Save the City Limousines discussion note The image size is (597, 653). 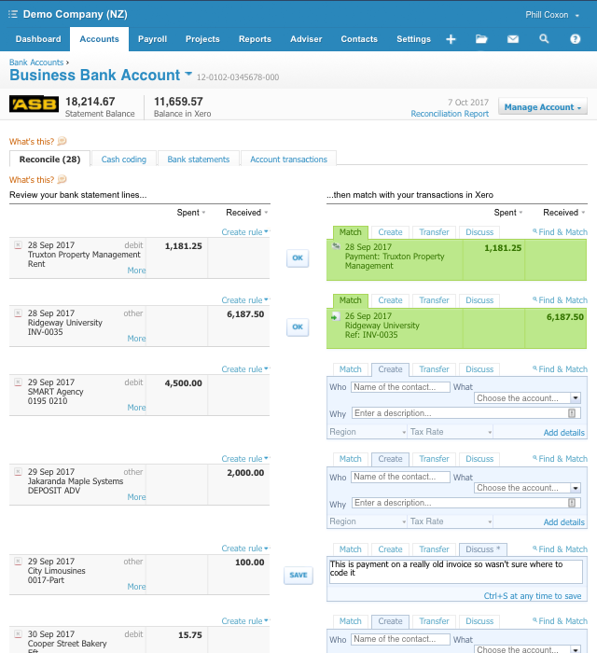pyautogui.click(x=298, y=576)
